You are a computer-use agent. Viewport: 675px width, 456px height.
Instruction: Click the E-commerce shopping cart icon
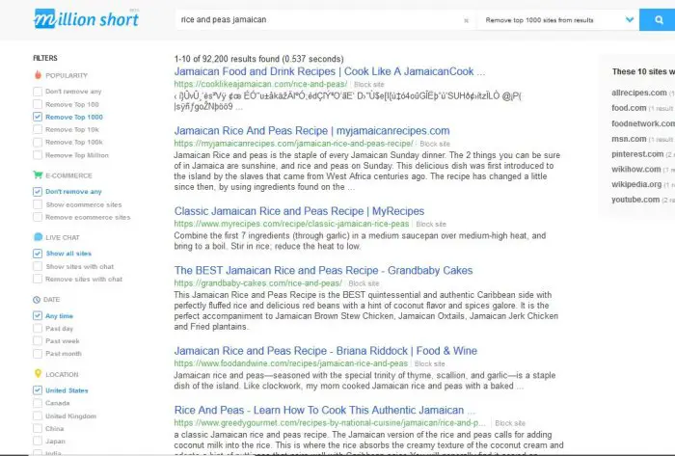38,175
